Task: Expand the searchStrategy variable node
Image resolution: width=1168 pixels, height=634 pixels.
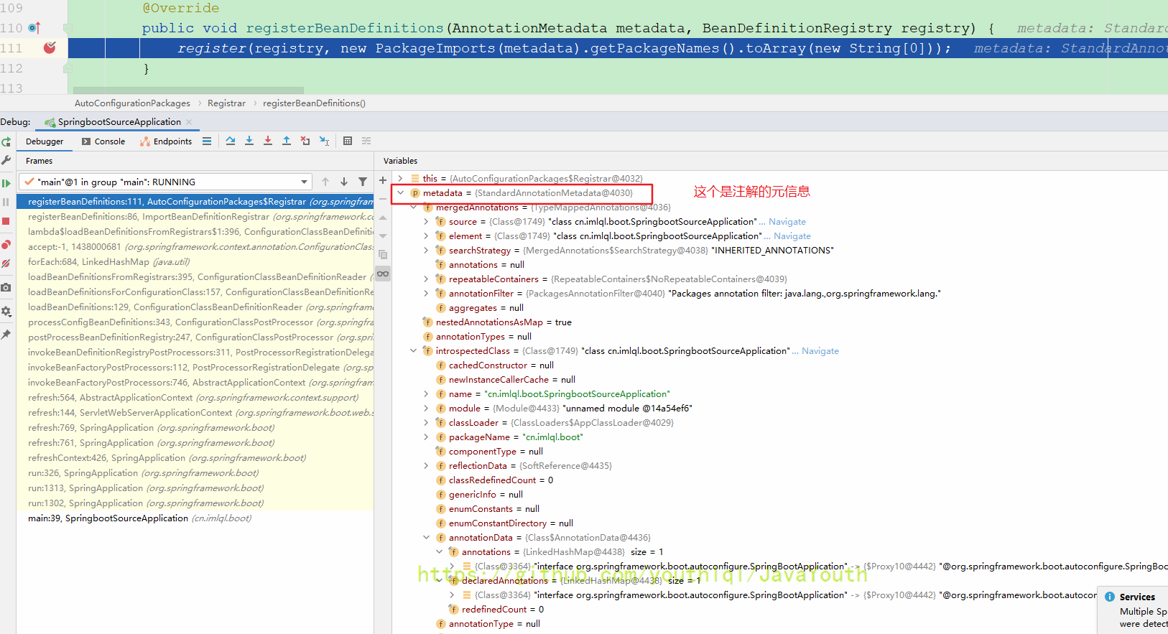Action: pyautogui.click(x=426, y=251)
